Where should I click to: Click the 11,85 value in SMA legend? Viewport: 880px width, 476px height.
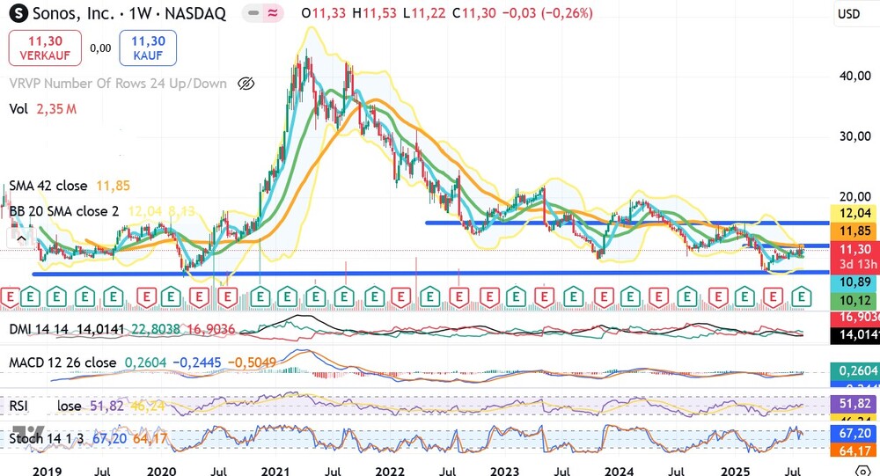(113, 186)
